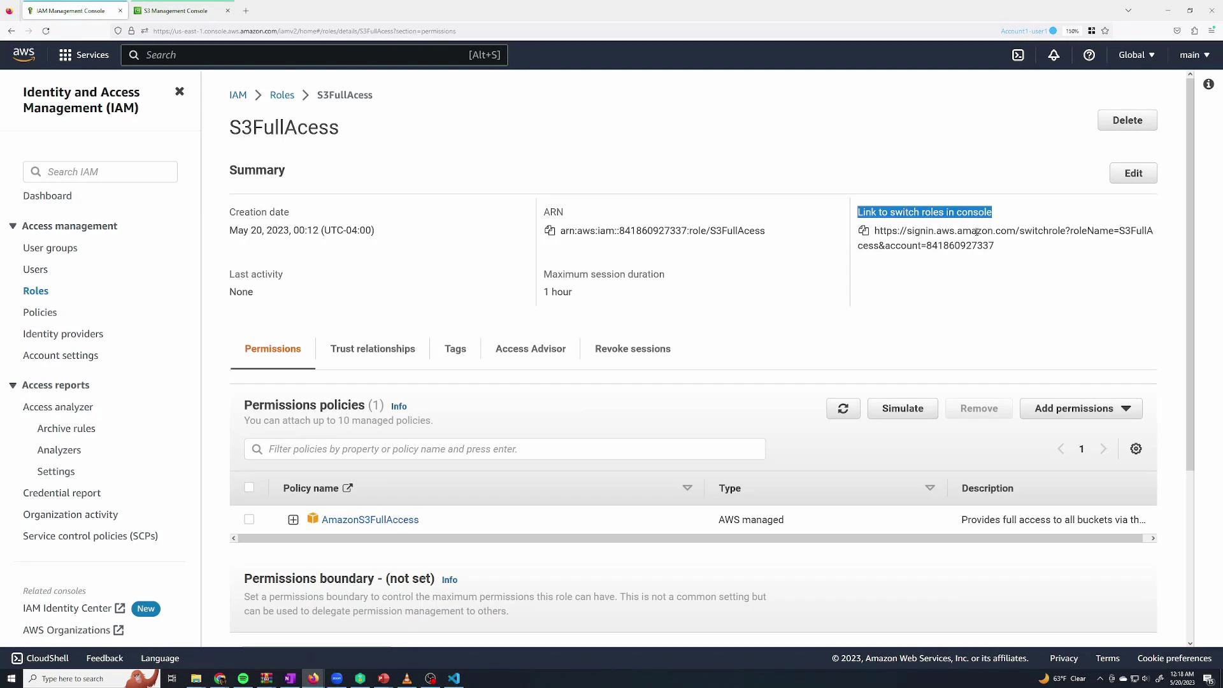The width and height of the screenshot is (1223, 688).
Task: Click the filter policies input field
Action: (504, 449)
